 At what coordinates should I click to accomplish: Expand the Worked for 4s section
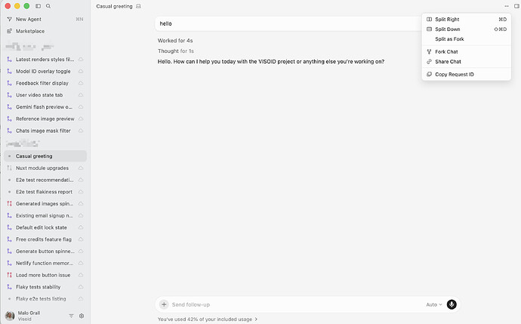[x=175, y=41]
